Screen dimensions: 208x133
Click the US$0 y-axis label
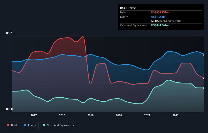(x=9, y=109)
